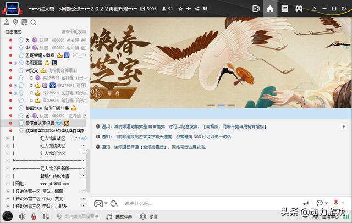Open the bulletin note icon
This screenshot has height=223, width=352.
point(24,22)
